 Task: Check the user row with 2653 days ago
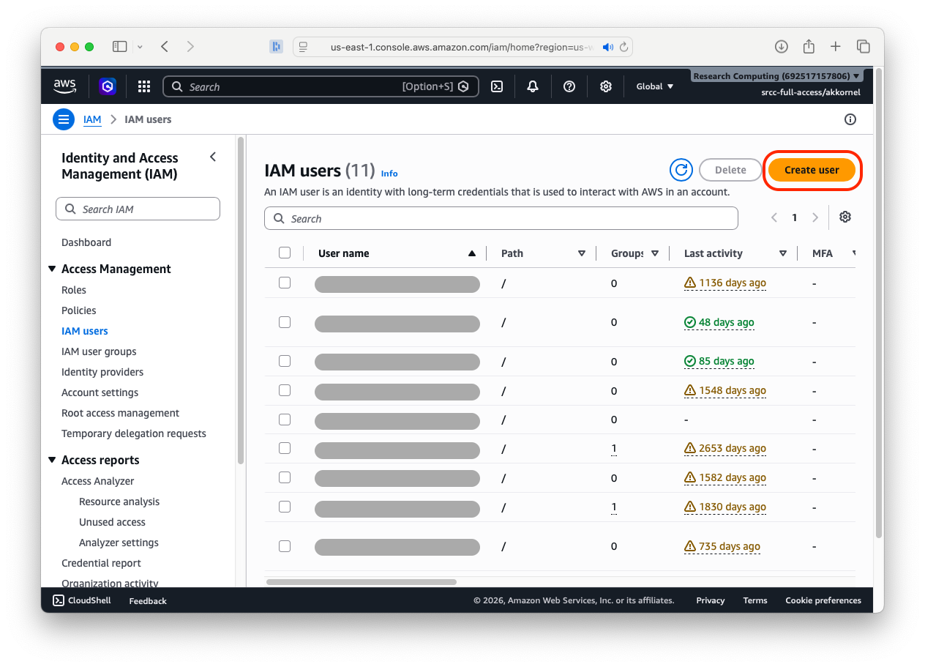(285, 448)
